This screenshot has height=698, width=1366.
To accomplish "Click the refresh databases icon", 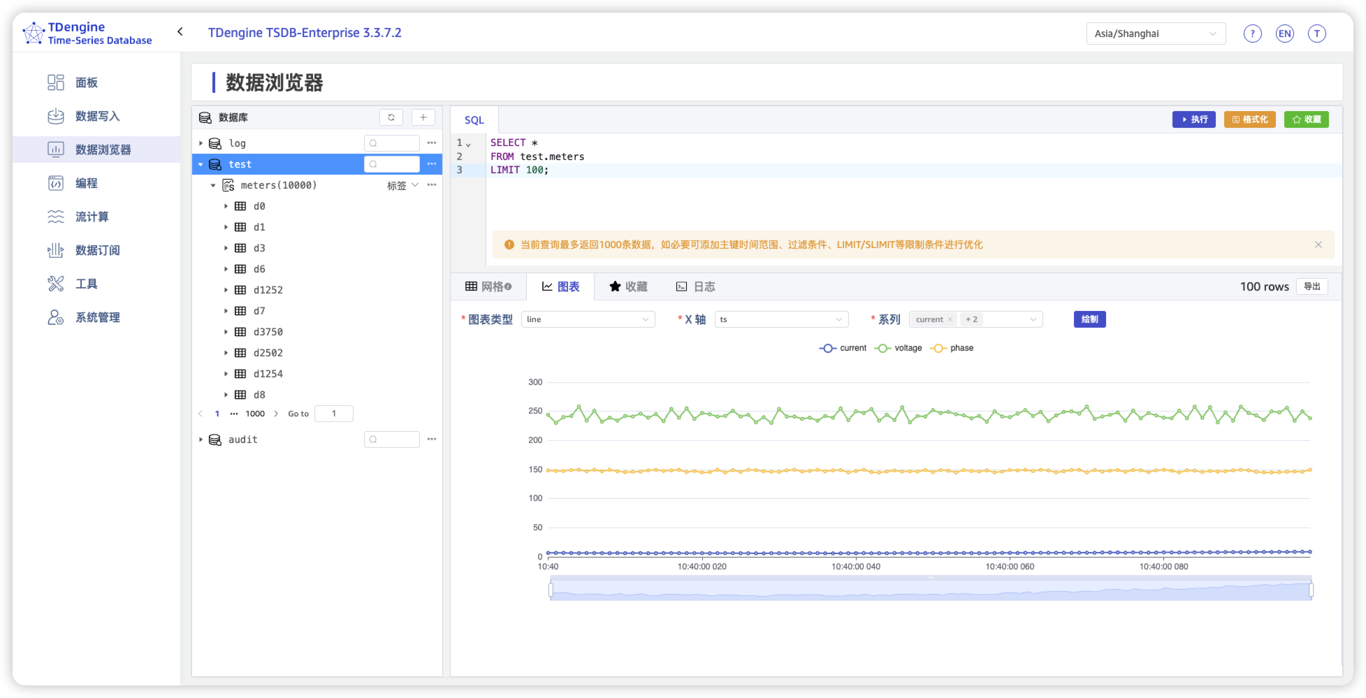I will [391, 117].
